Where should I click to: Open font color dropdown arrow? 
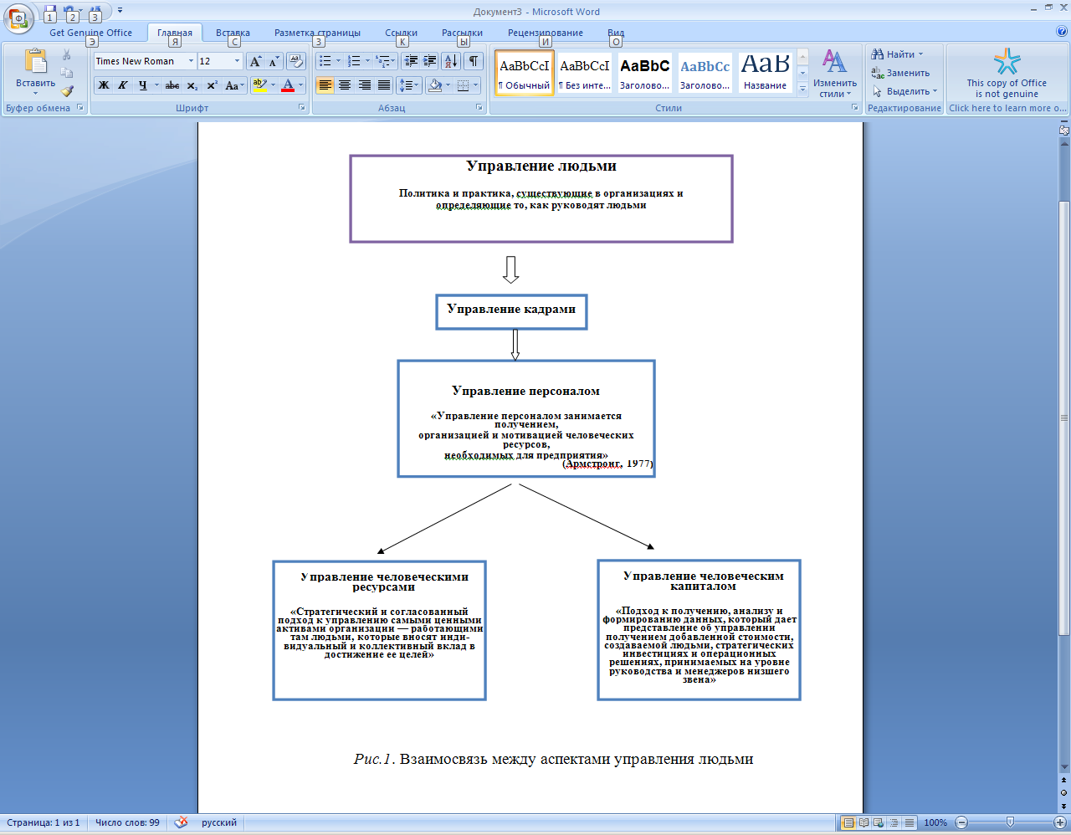click(x=301, y=85)
